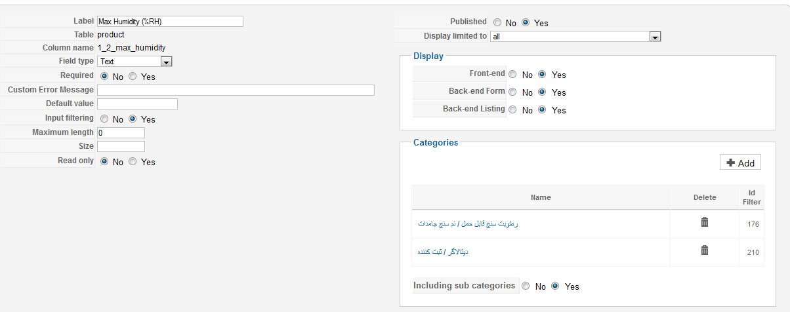Click into the Default value field

(x=137, y=104)
